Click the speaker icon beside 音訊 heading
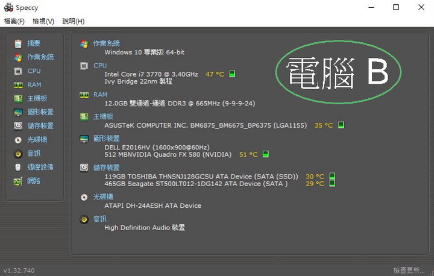This screenshot has height=276, width=434. tap(84, 219)
